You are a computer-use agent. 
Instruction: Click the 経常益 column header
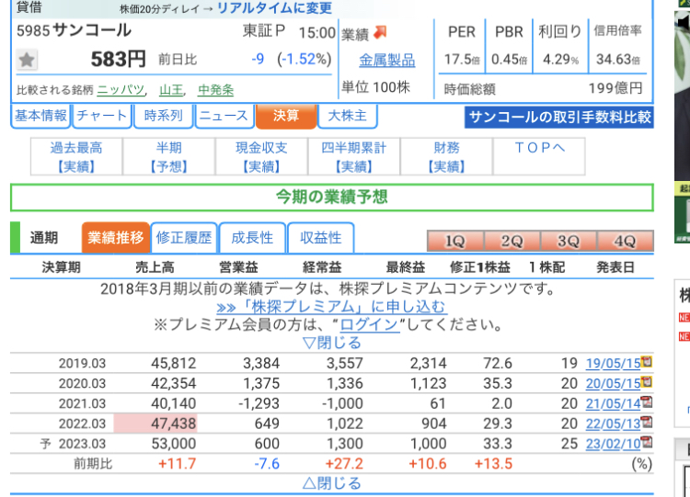[x=322, y=267]
